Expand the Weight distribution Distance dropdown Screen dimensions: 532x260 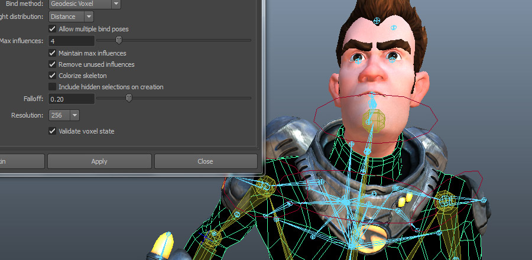click(x=72, y=17)
